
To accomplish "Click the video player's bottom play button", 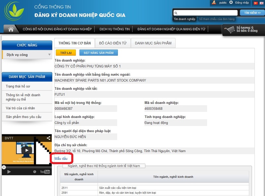I will (x=9, y=172).
